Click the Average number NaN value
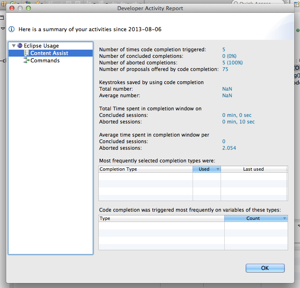Viewport: 300px width, 288px height. 227,96
